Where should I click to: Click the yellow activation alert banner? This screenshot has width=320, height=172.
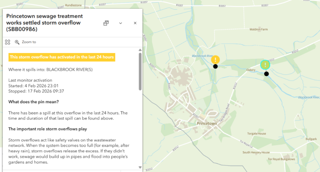coord(62,57)
